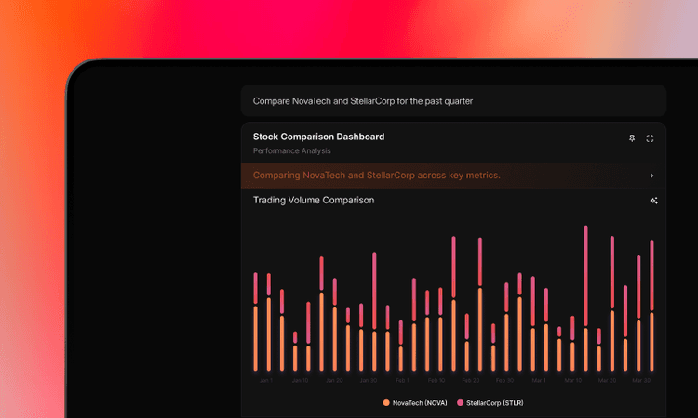This screenshot has height=418, width=698.
Task: Click the Feb 30 axis label
Action: point(504,380)
